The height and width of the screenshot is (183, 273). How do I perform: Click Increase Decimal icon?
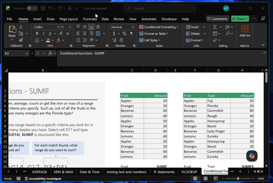click(114, 40)
